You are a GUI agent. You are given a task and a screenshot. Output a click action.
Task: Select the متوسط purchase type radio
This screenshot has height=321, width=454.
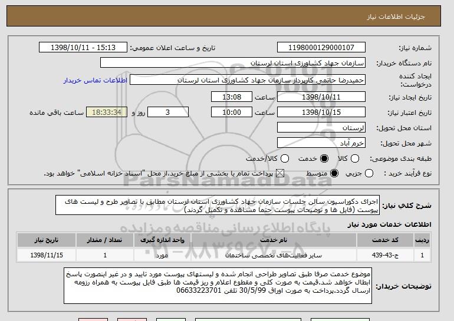[x=334, y=173]
